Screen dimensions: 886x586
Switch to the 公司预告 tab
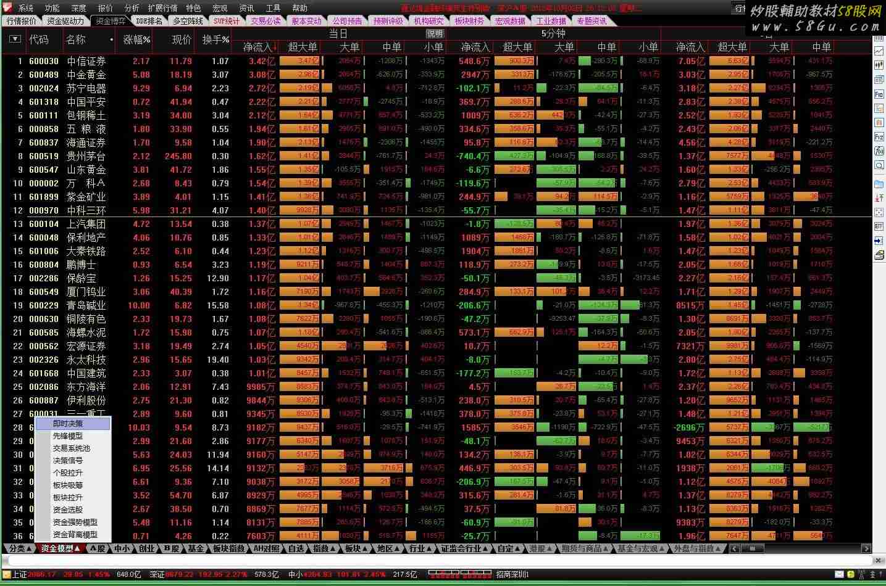click(x=348, y=21)
